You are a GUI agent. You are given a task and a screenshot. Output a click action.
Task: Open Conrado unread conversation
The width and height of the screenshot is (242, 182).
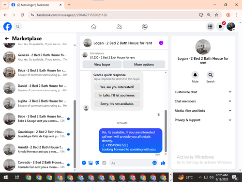[x=37, y=165]
